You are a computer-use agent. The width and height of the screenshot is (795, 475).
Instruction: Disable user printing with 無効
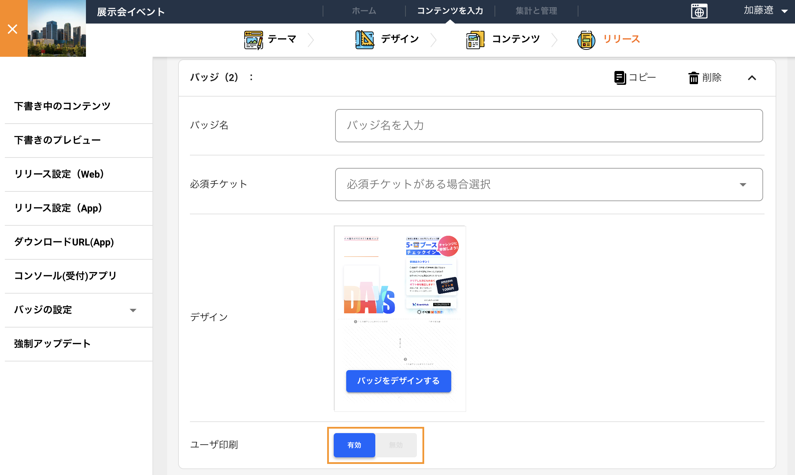coord(396,445)
